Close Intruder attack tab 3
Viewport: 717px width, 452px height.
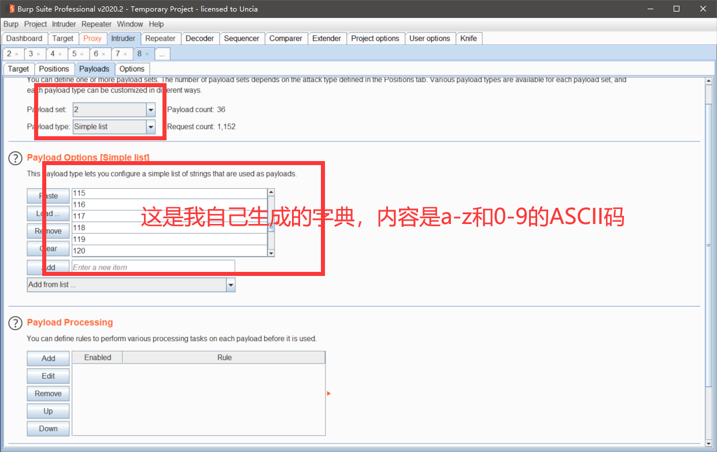point(38,54)
